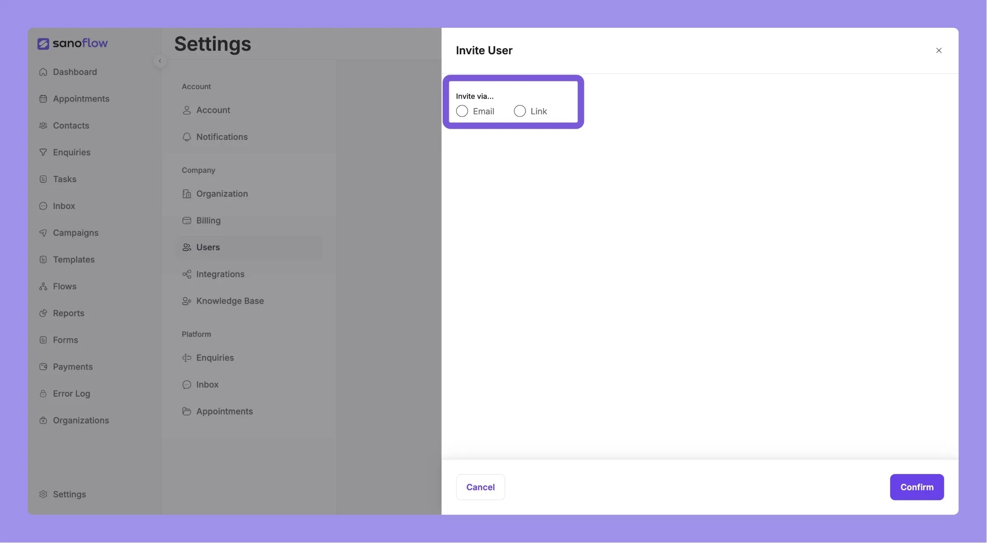
Task: Open the Campaigns section
Action: [76, 233]
